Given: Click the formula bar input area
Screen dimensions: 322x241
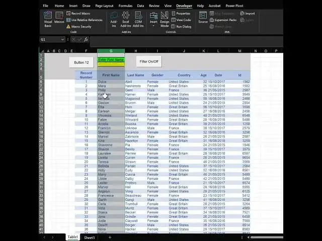Looking at the screenshot, I should pyautogui.click(x=186, y=42).
